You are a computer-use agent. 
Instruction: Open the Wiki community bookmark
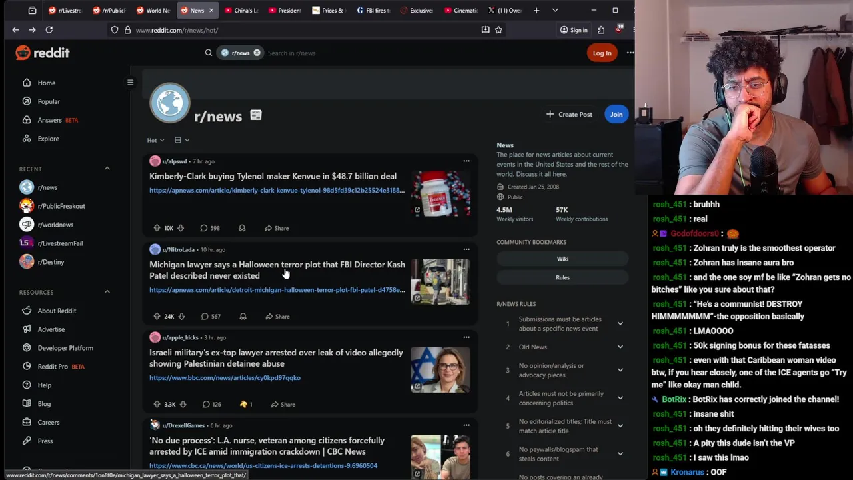pyautogui.click(x=562, y=259)
